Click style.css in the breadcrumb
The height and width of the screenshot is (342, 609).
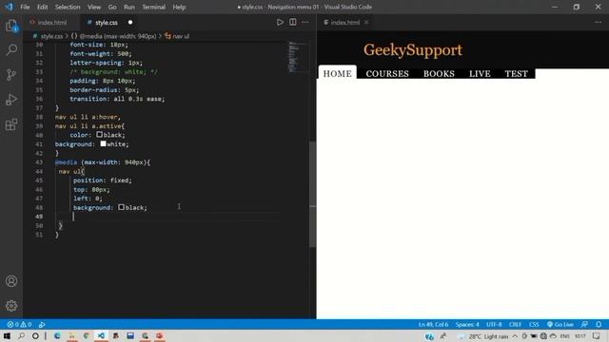[x=51, y=36]
